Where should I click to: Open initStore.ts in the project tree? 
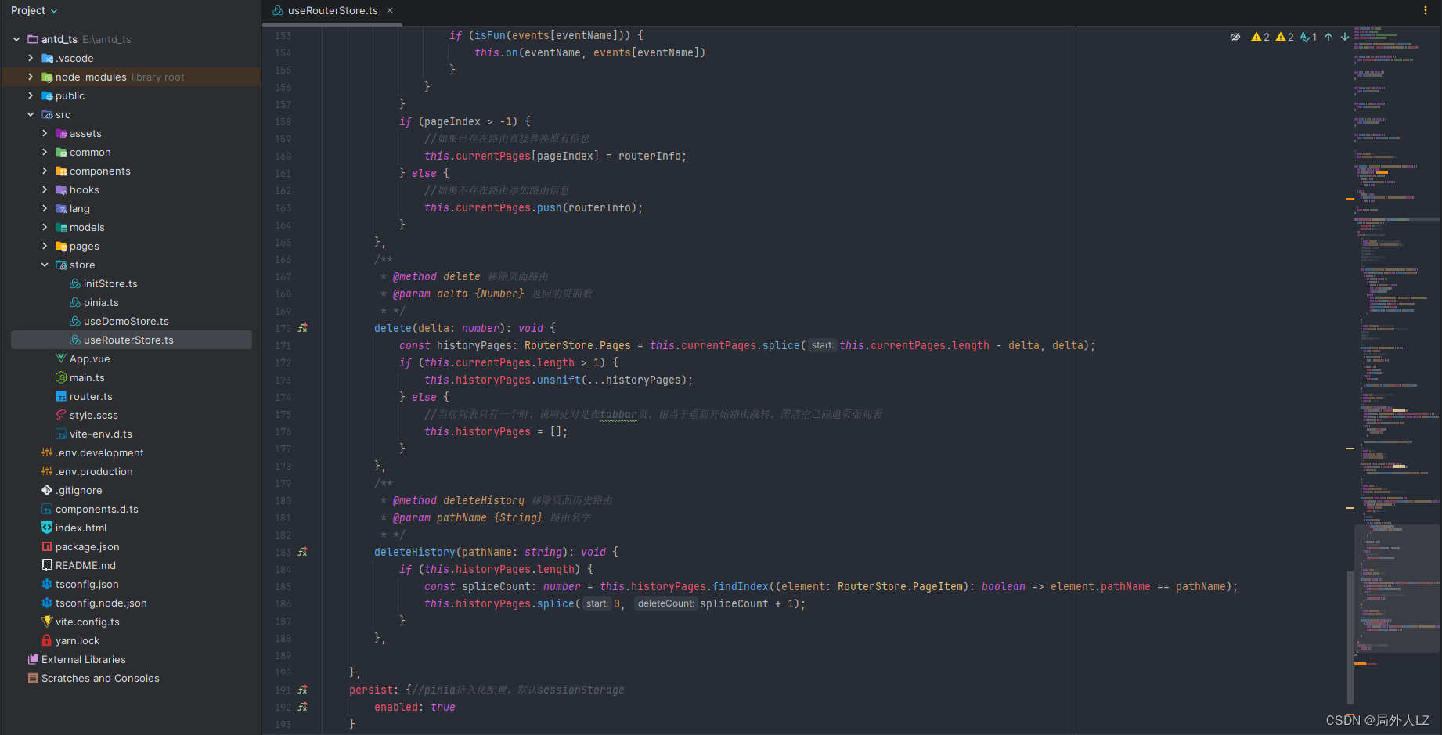pos(110,283)
